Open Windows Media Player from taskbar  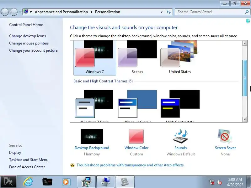click(66, 182)
